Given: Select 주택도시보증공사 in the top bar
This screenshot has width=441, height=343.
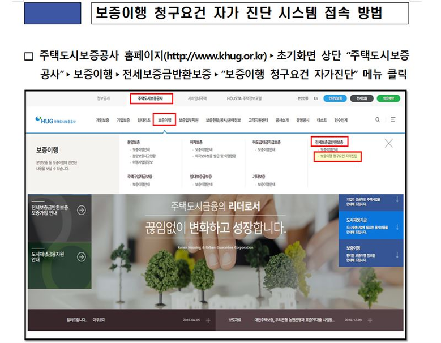Looking at the screenshot, I should 151,98.
